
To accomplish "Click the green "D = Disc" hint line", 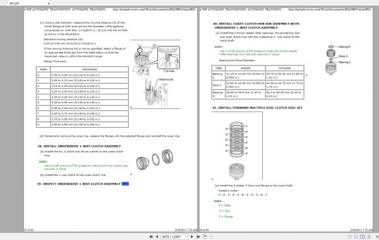I will [224, 211].
